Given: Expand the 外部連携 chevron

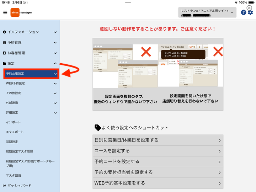Looking at the screenshot, I should coord(55,103).
